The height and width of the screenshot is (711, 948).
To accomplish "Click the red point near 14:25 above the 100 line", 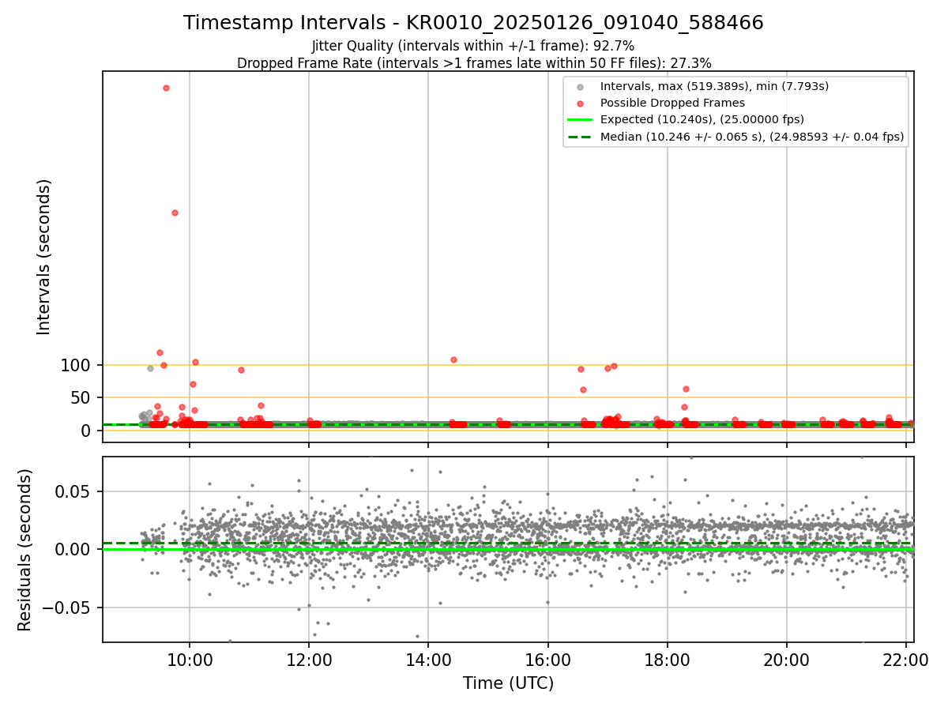I will pos(453,359).
